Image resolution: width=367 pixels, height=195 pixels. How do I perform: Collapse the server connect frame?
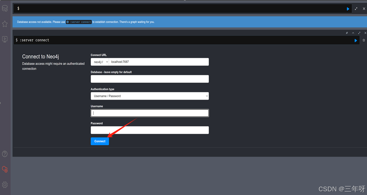(x=353, y=33)
